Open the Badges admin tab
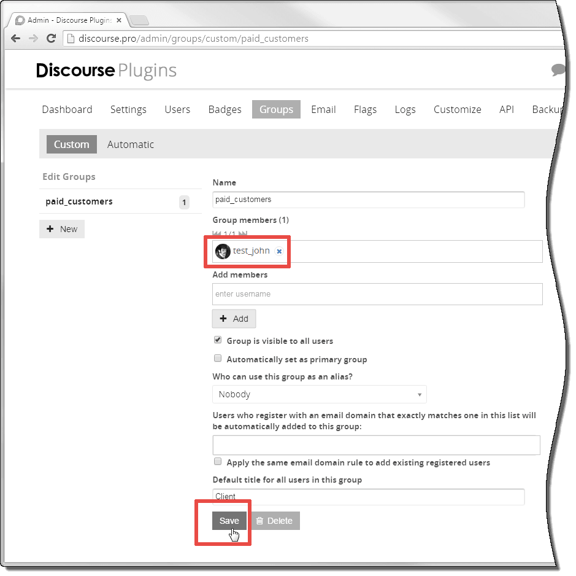The image size is (576, 576). pos(225,109)
